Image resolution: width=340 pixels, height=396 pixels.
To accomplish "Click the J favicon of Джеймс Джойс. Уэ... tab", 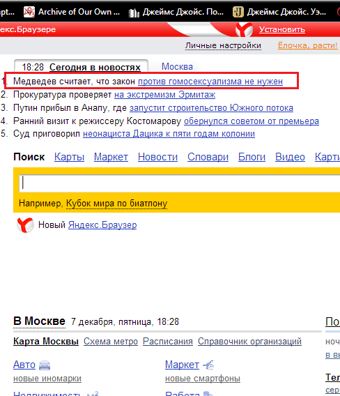I will pos(238,12).
